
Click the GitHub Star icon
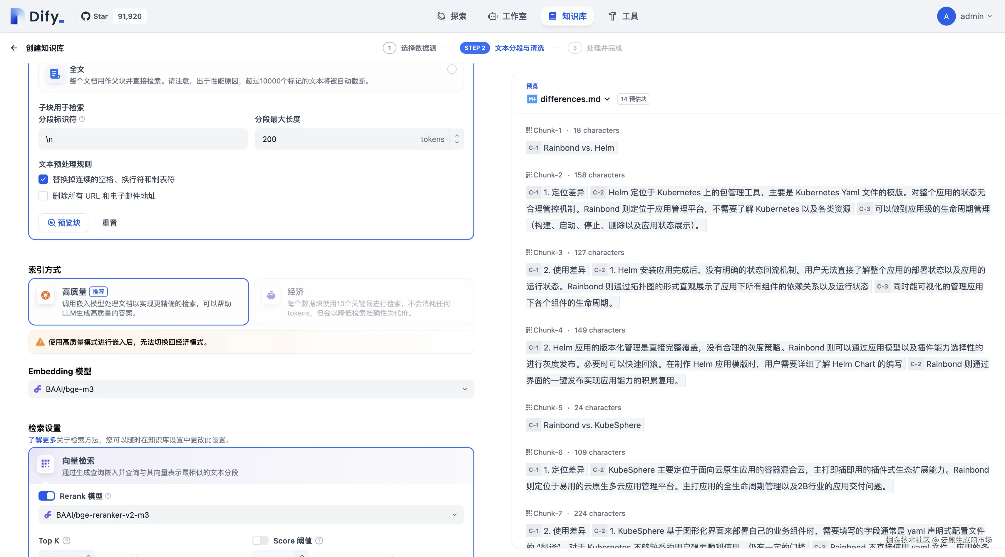[86, 16]
